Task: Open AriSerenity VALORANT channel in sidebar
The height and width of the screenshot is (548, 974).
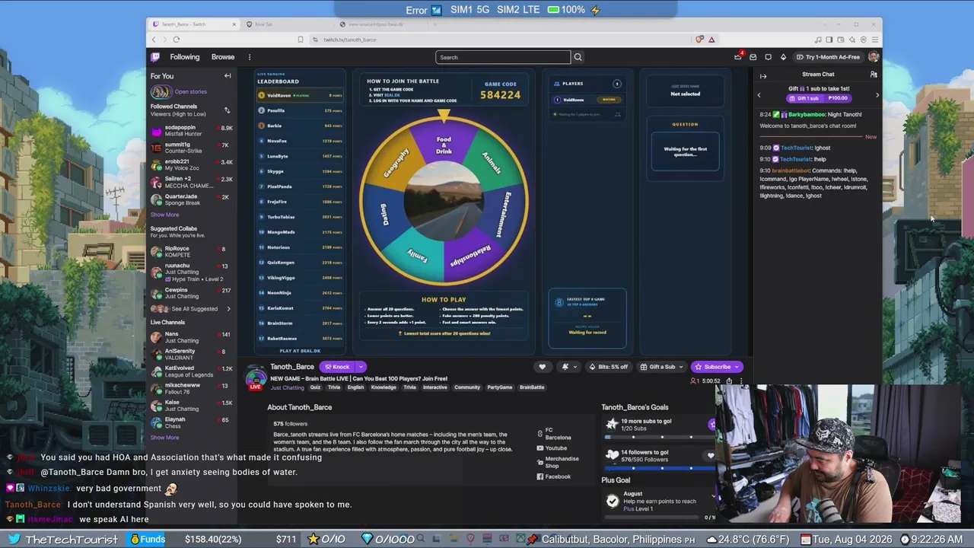Action: pos(192,355)
